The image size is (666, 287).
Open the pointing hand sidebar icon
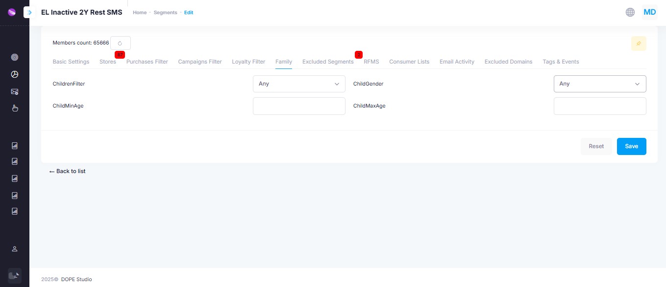point(15,108)
